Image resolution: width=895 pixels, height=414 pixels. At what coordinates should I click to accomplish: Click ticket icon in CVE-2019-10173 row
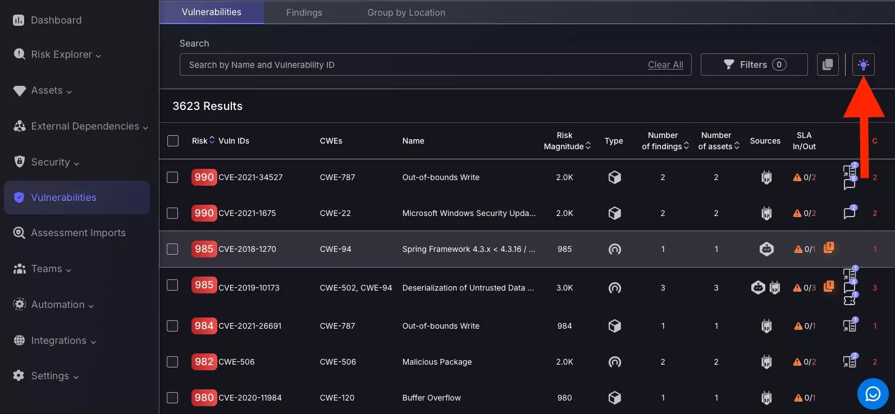coord(850,300)
